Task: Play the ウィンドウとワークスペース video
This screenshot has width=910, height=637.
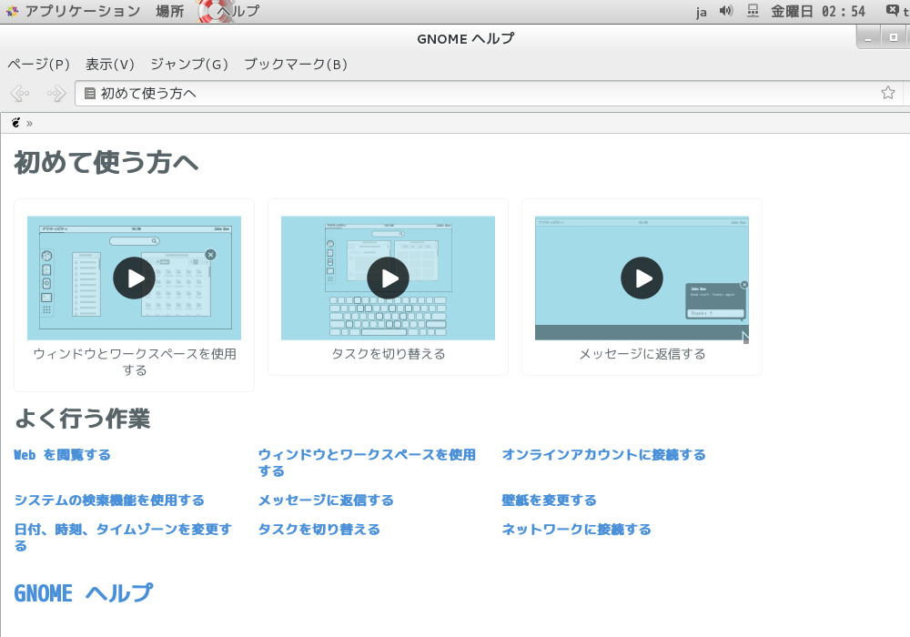Action: [134, 278]
